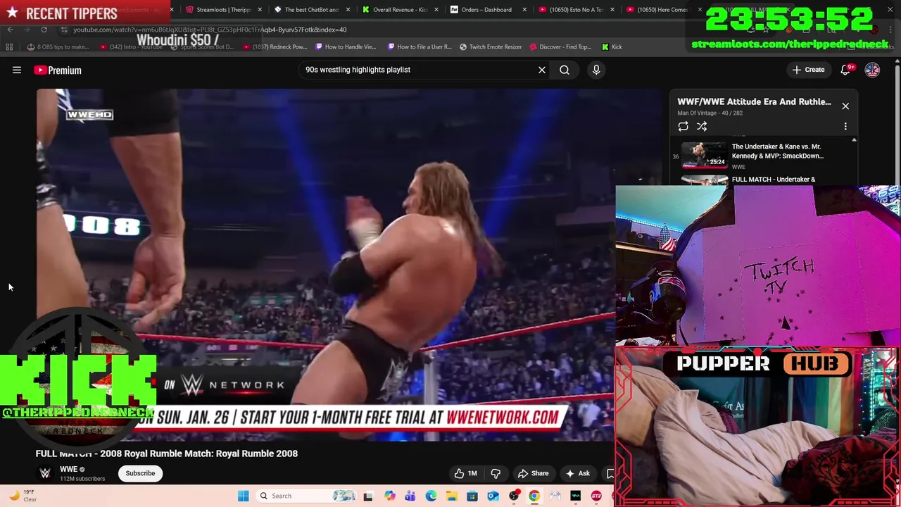
Task: Open the YouTube guide hamburger menu
Action: (17, 70)
